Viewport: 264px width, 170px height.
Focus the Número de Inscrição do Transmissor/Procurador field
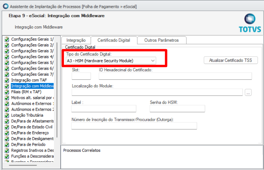(134, 126)
